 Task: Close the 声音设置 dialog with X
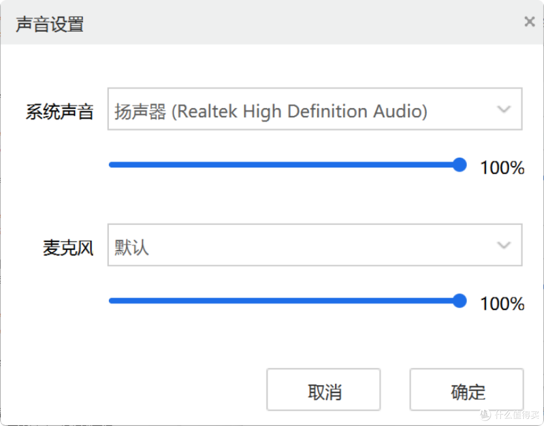(x=529, y=22)
